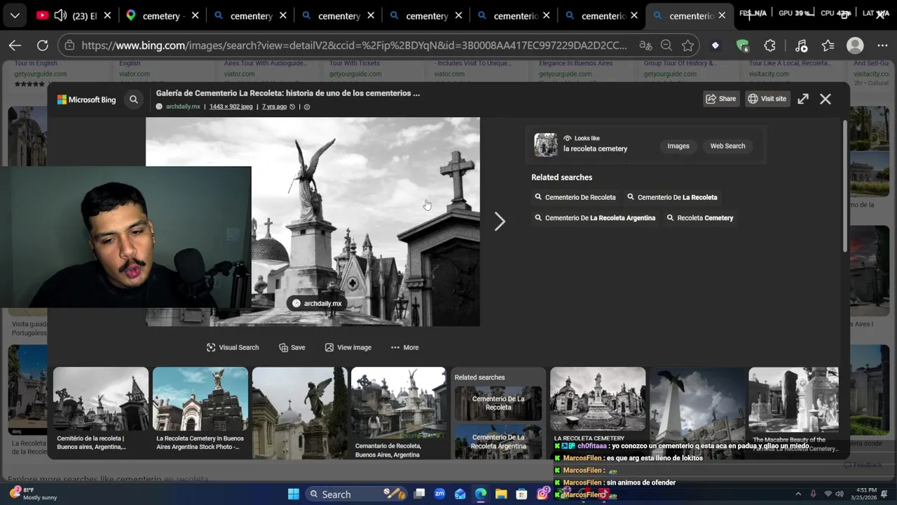This screenshot has width=897, height=505.
Task: Click the Microsoft Bing logo
Action: tap(87, 100)
